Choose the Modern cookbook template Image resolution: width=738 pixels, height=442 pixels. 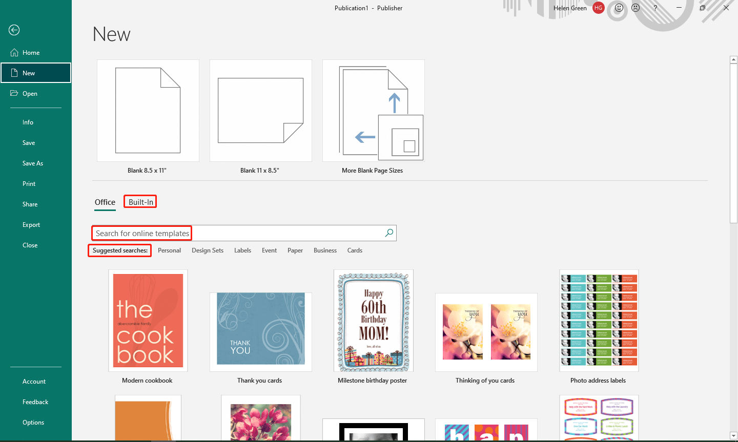pyautogui.click(x=148, y=321)
